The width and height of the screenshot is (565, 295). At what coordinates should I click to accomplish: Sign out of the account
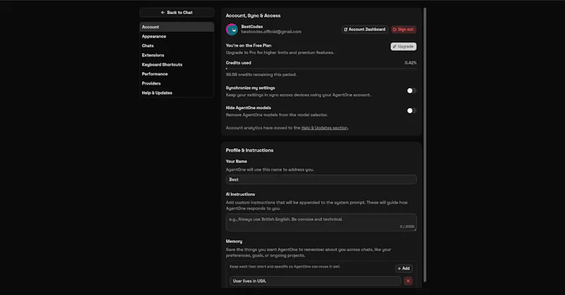click(403, 30)
